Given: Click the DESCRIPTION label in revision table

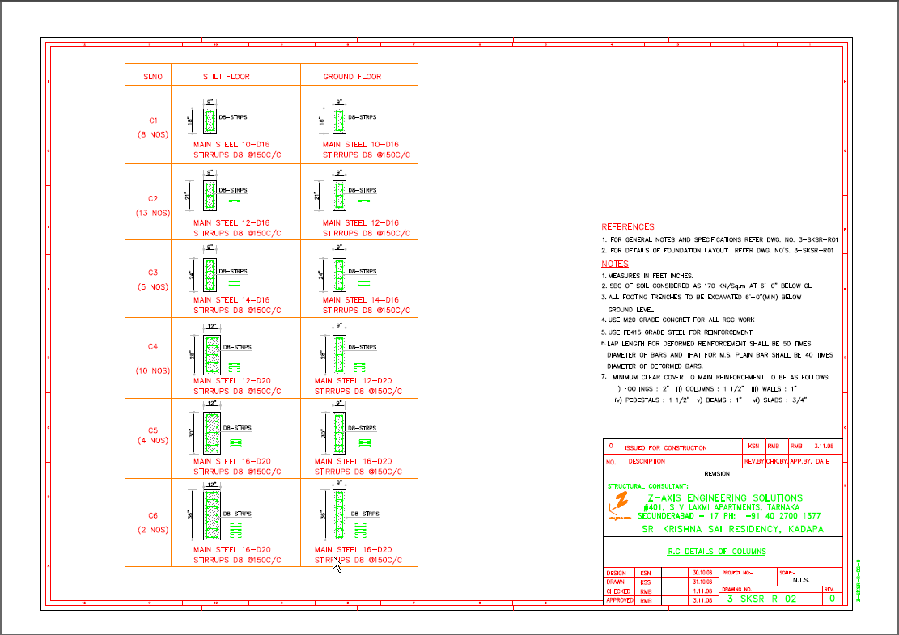Looking at the screenshot, I should click(x=647, y=461).
